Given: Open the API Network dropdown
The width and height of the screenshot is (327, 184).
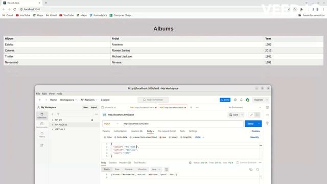Looking at the screenshot, I should click(89, 100).
